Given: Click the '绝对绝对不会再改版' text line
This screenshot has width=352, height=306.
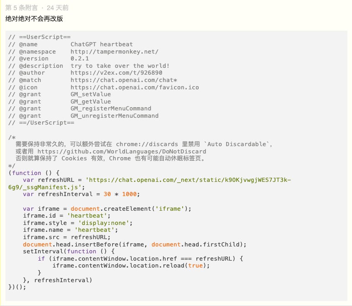Looking at the screenshot, I should pyautogui.click(x=34, y=19).
